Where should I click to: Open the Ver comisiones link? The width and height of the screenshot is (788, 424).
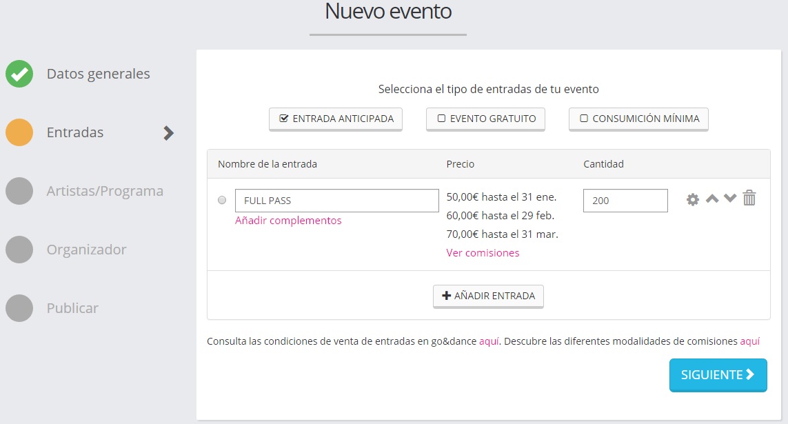click(x=483, y=253)
